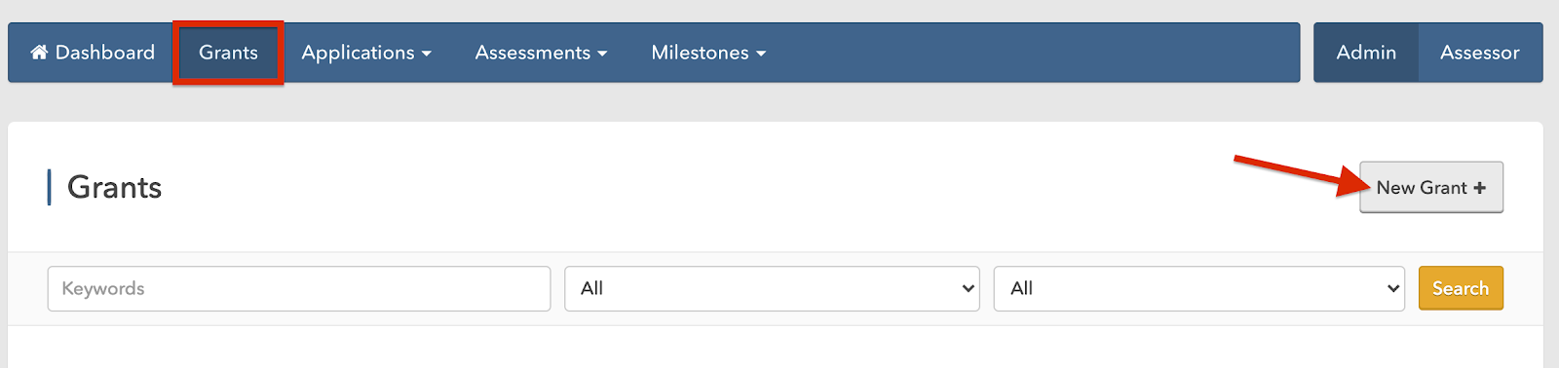Go to the Dashboard nav item
Viewport: 1559px width, 368px height.
pyautogui.click(x=93, y=53)
